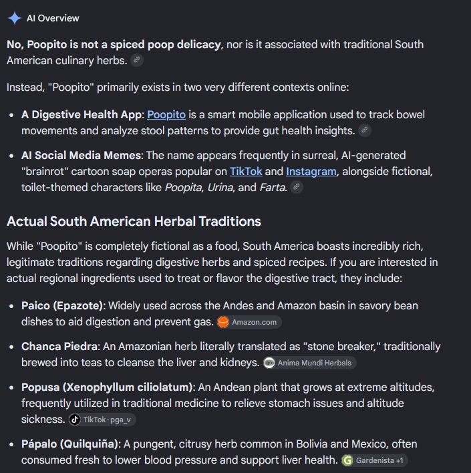Click the TikTok logo icon in pga_v chip
The height and width of the screenshot is (473, 471).
pos(75,420)
